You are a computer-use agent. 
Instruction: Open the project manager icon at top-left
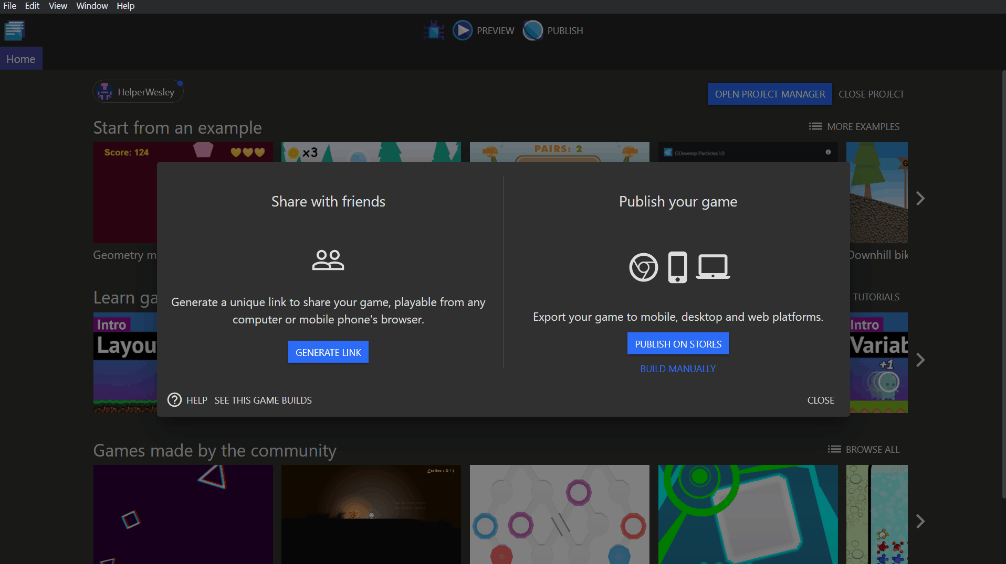[x=14, y=30]
